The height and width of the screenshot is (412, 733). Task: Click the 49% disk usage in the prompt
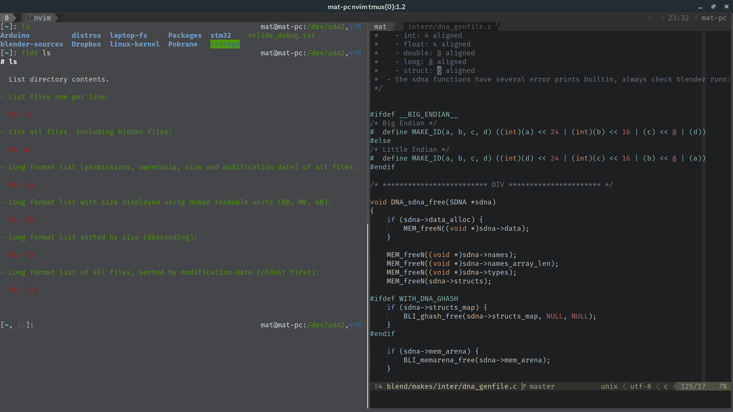[x=354, y=26]
